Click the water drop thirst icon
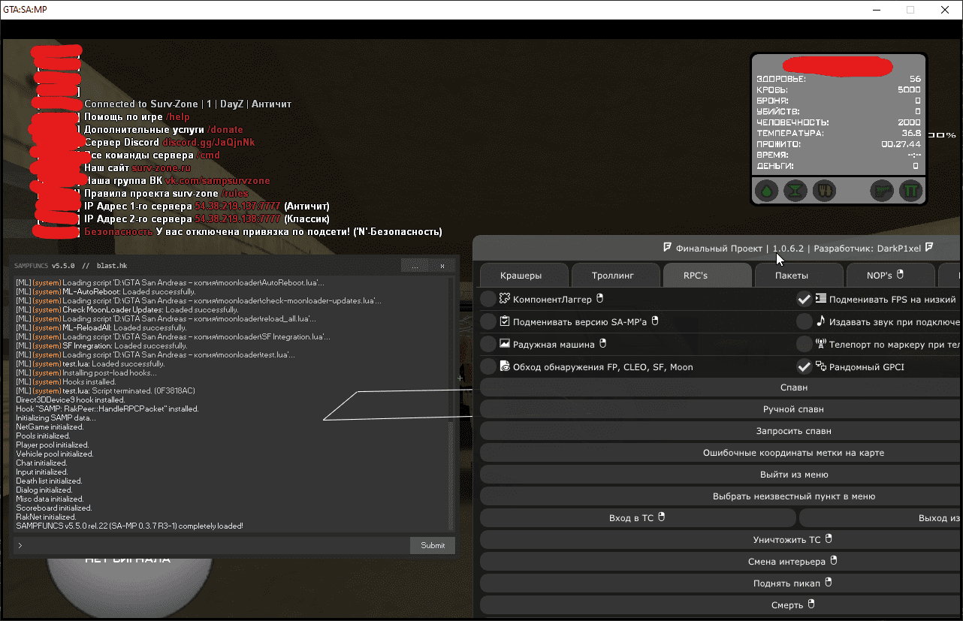This screenshot has height=621, width=963. pyautogui.click(x=766, y=191)
